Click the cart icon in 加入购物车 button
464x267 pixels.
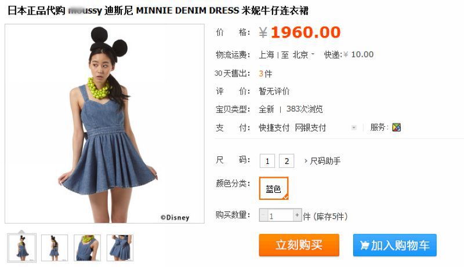[364, 245]
